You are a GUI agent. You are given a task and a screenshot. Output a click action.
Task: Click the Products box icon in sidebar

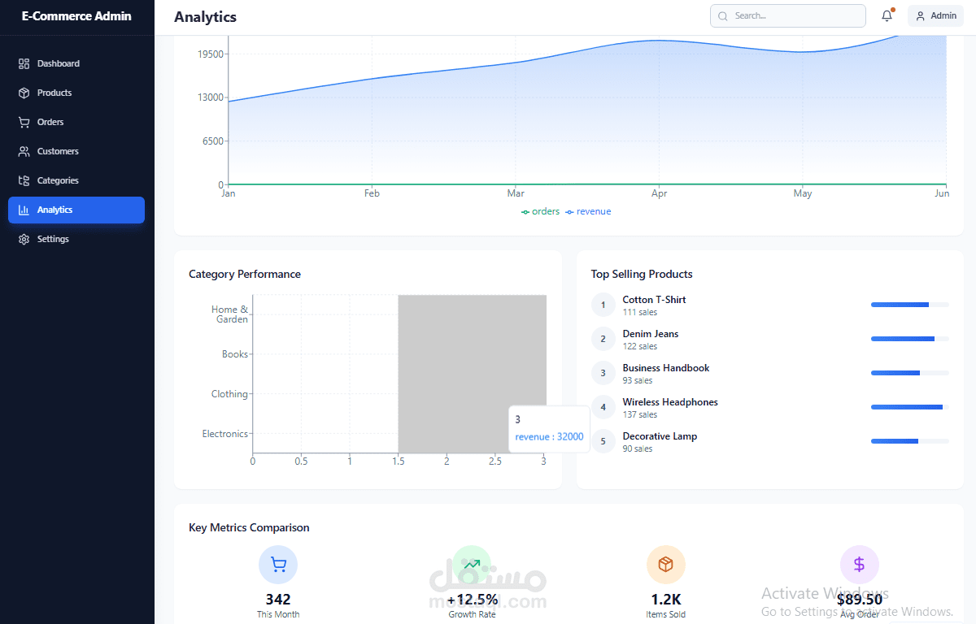pos(24,93)
